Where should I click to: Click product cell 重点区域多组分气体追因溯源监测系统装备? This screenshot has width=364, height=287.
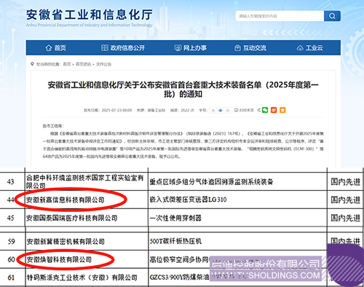pos(237,181)
